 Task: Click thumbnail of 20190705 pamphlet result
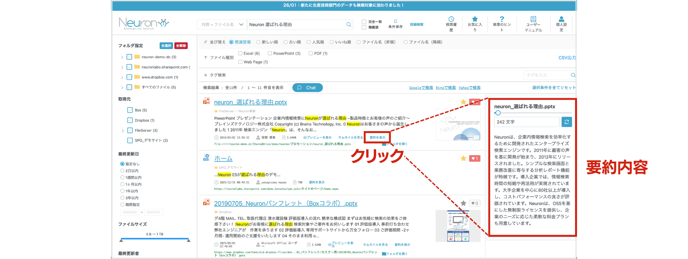458,226
